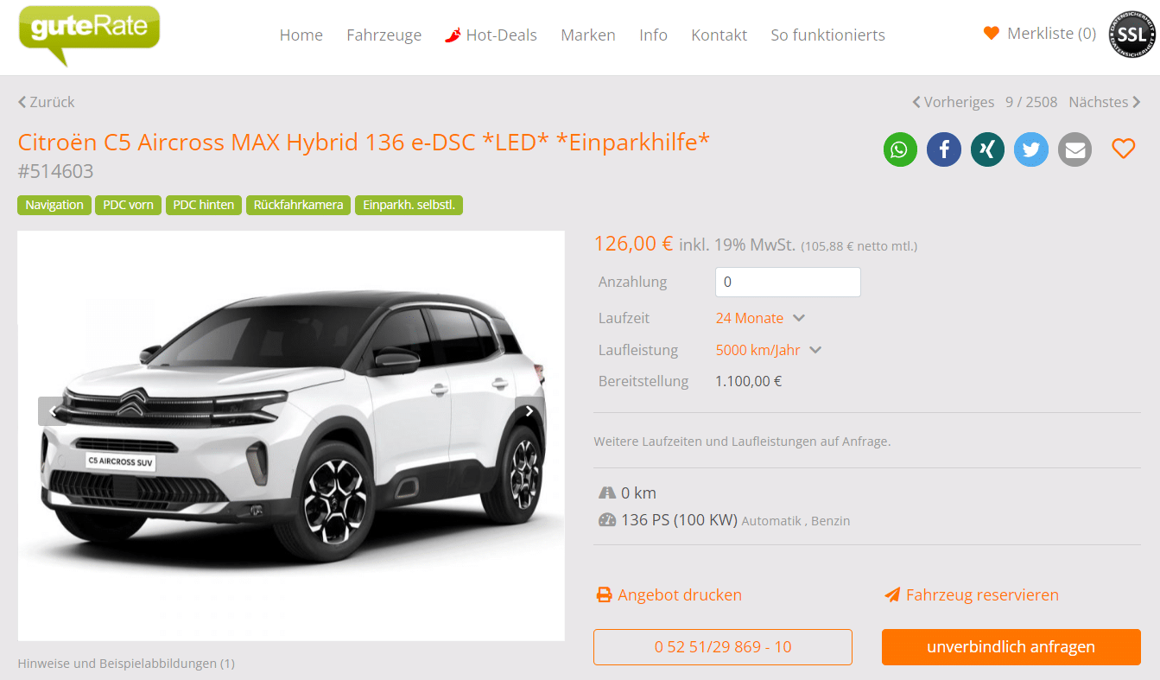Open the Fahrzeuge menu item
1160x680 pixels.
384,35
